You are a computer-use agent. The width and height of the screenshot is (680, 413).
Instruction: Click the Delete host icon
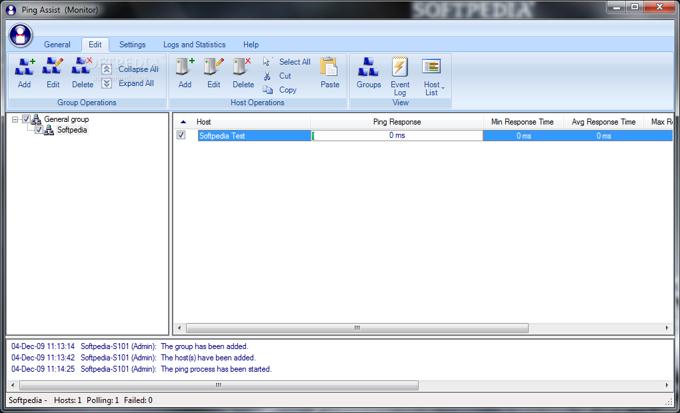(243, 67)
